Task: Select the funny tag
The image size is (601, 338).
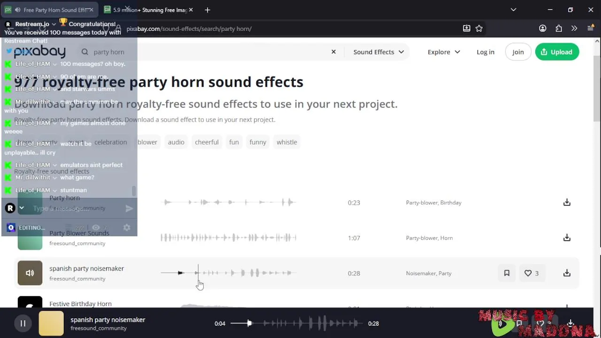Action: click(x=258, y=142)
